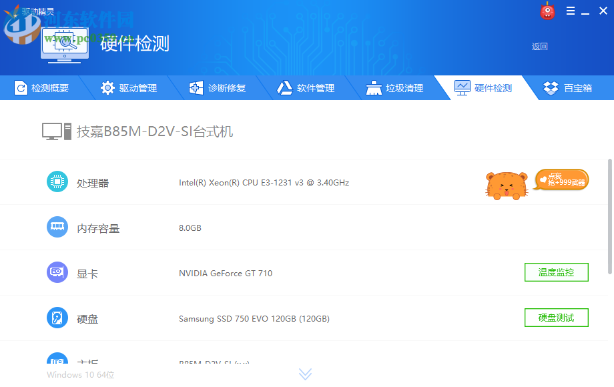Viewport: 614px width, 387px height.
Task: Click the hard disk icon next to 硬盘
Action: tap(57, 318)
